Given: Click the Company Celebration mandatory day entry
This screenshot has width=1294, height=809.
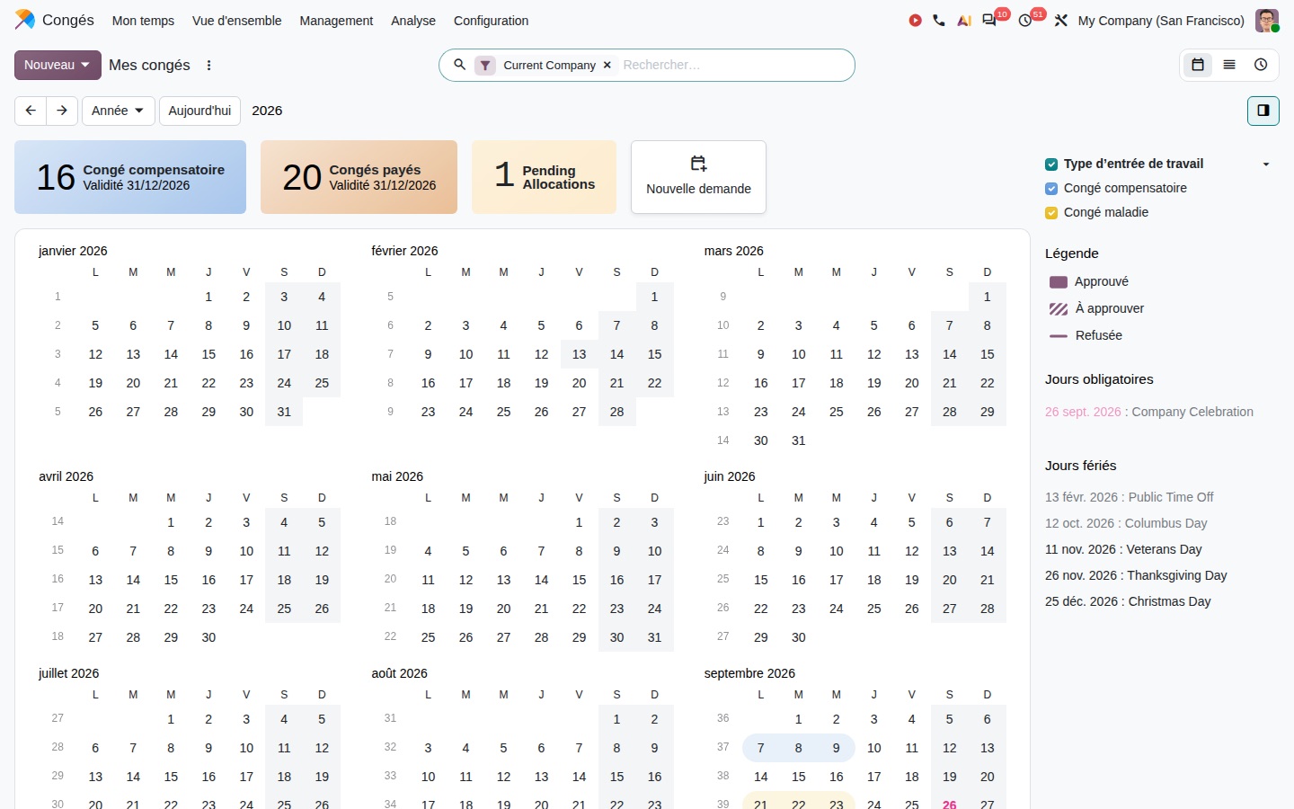Looking at the screenshot, I should [x=1148, y=412].
